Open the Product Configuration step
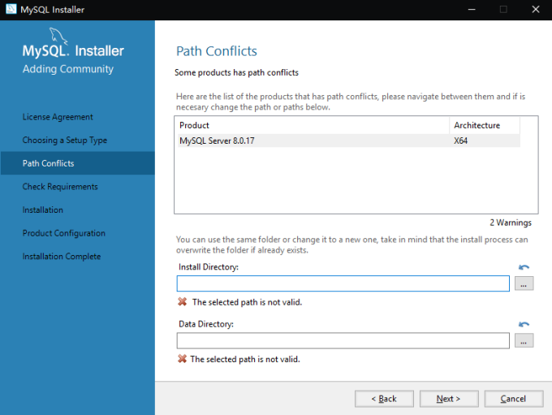The height and width of the screenshot is (415, 552). tap(63, 233)
